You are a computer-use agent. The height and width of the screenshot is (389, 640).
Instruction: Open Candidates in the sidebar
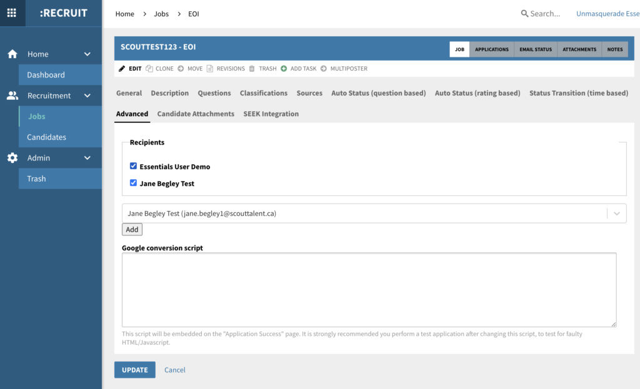click(60, 137)
